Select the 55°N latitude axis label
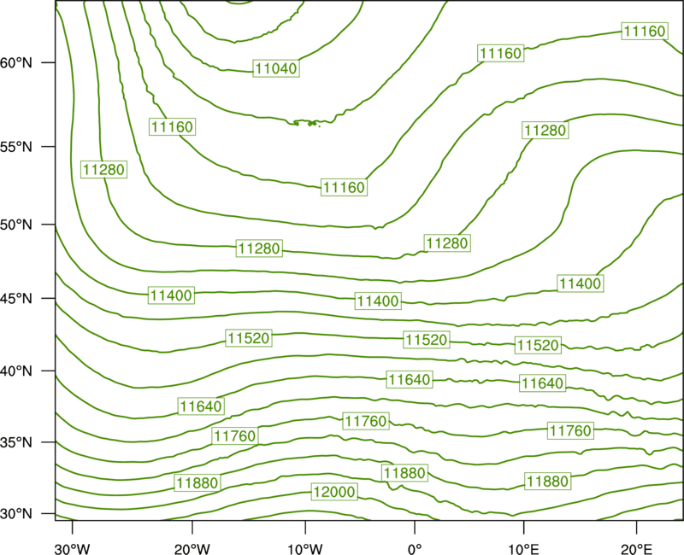684x555 pixels. [x=16, y=147]
